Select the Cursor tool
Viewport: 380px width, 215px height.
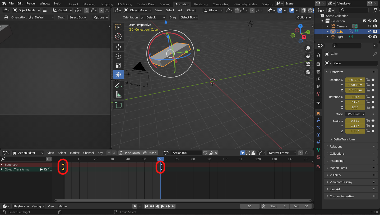[118, 36]
